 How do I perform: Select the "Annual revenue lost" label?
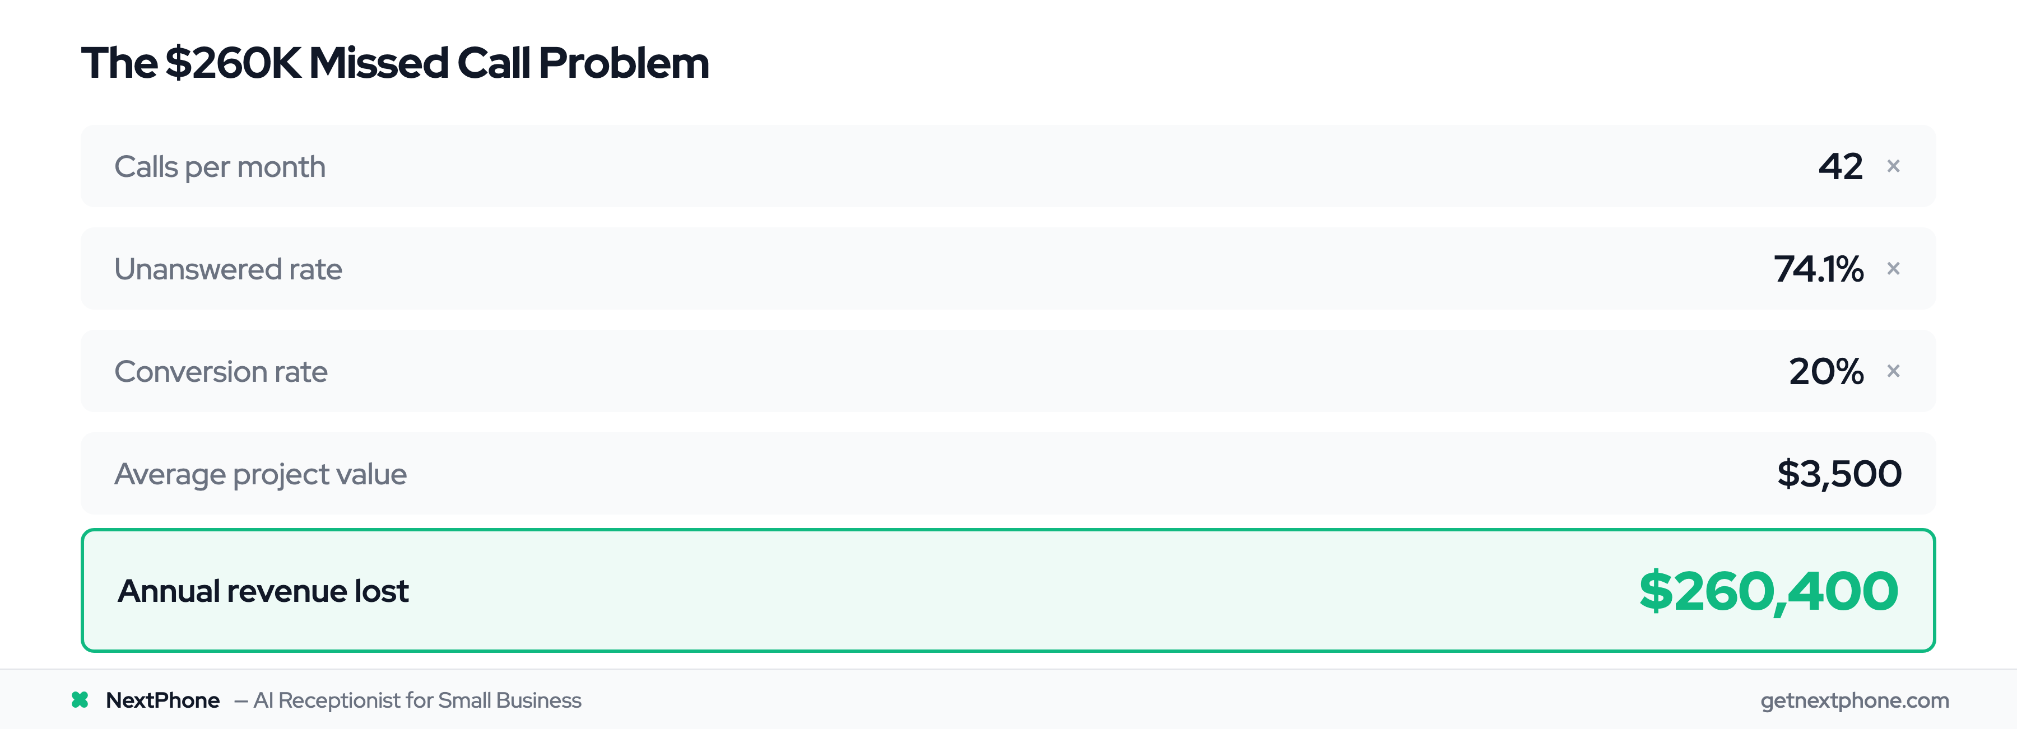point(263,591)
